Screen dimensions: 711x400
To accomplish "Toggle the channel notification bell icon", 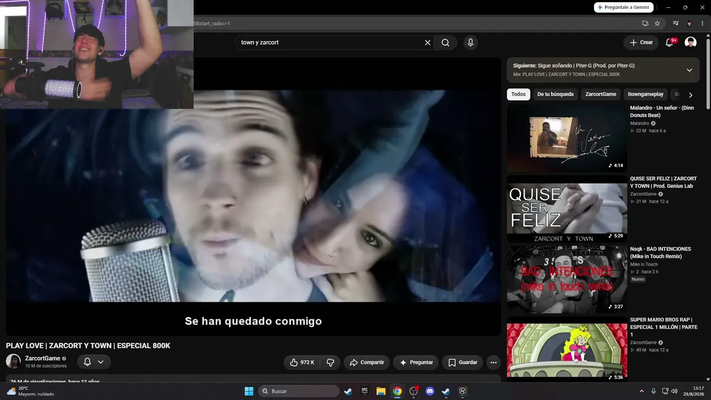I will tap(87, 362).
